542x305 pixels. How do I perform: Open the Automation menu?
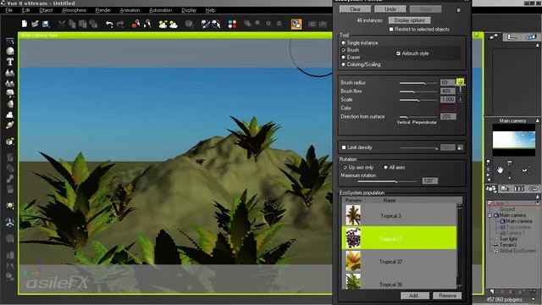point(161,10)
